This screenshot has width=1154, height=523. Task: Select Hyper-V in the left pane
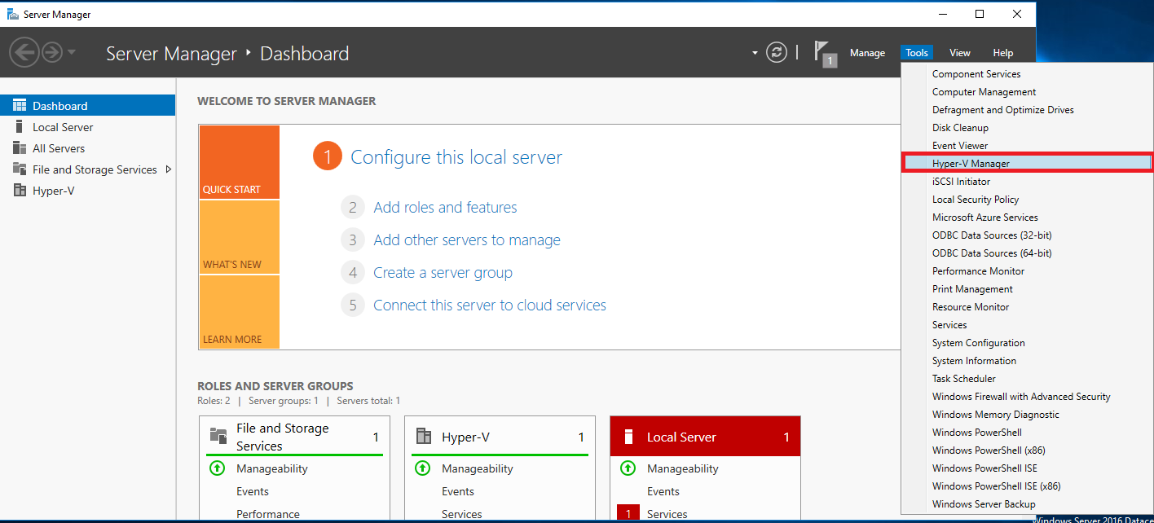pos(87,191)
